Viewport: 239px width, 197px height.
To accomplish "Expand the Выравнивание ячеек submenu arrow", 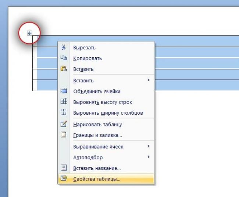I will (x=149, y=146).
